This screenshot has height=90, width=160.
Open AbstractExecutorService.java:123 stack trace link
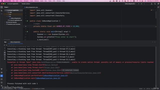[x=85, y=73]
